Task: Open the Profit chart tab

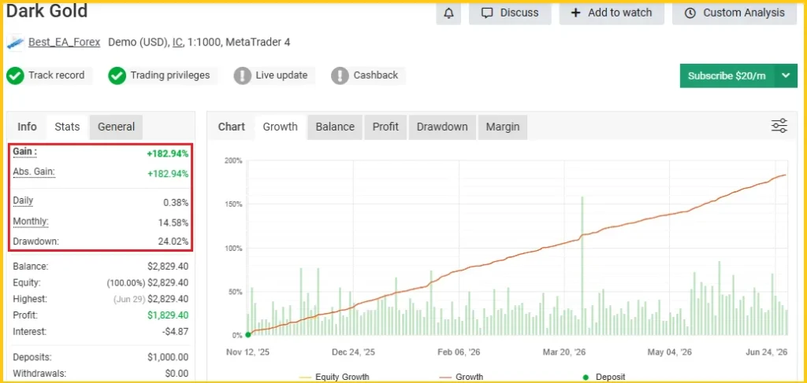Action: click(385, 127)
